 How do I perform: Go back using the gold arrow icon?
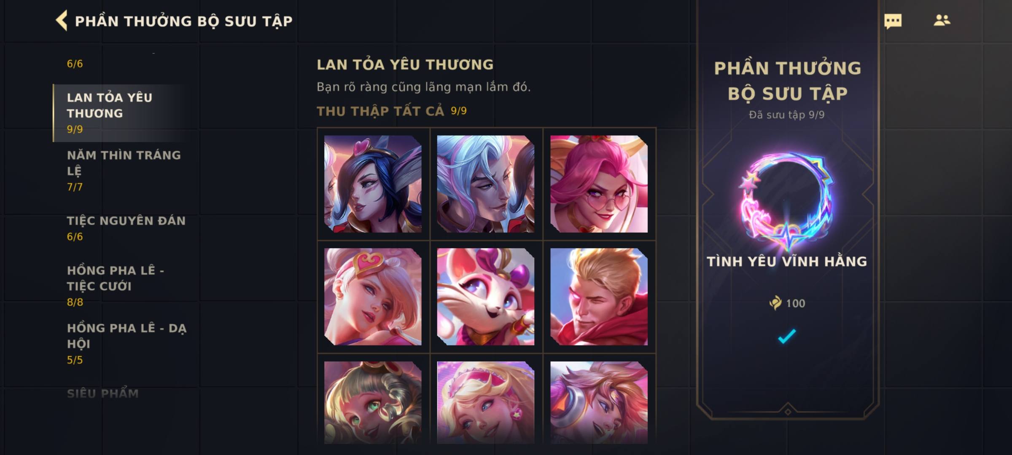(x=62, y=21)
